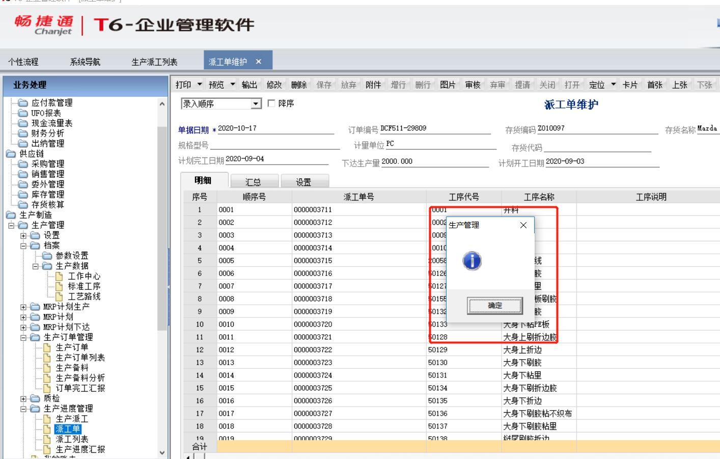The image size is (720, 459).
Task: Select highlighted 派工单 tree item
Action: click(68, 429)
